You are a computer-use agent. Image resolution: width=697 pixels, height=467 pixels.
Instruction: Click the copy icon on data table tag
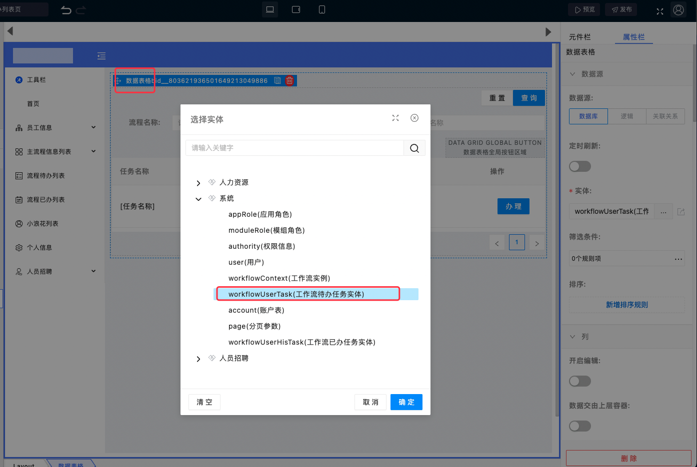pyautogui.click(x=277, y=80)
